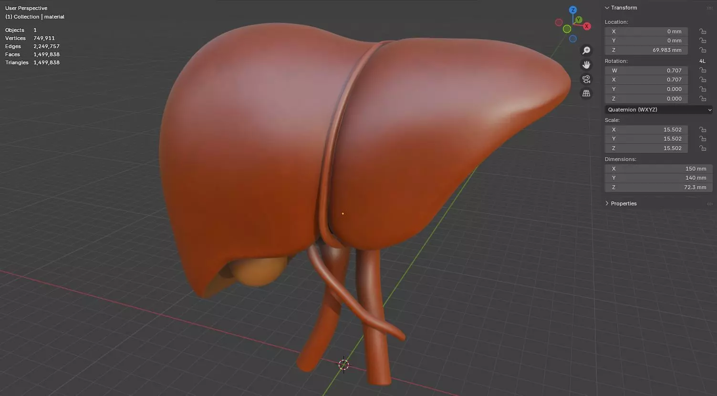Click the 'Scale:' section label
717x396 pixels.
pos(612,120)
